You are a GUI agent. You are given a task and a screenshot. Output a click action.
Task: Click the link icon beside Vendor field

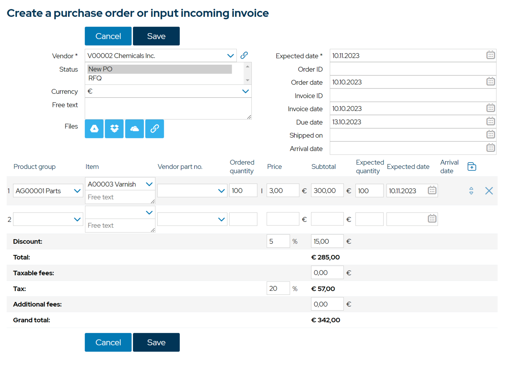coord(244,55)
